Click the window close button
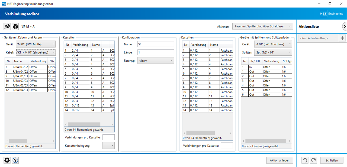Viewport: 347px width, 167px height. click(x=340, y=4)
